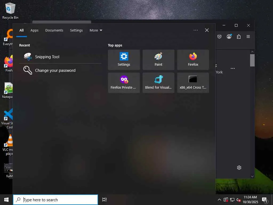
Task: Switch to the Settings search tab
Action: pos(77,30)
